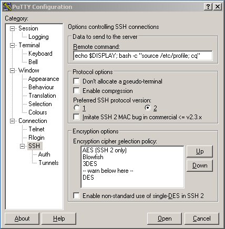Collapse the Window category expander
The image size is (225, 229).
coord(12,70)
